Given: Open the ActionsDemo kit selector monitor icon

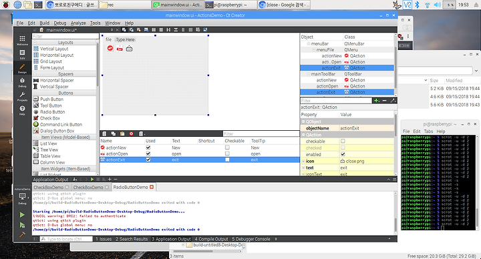Looking at the screenshot, I should click(22, 196).
